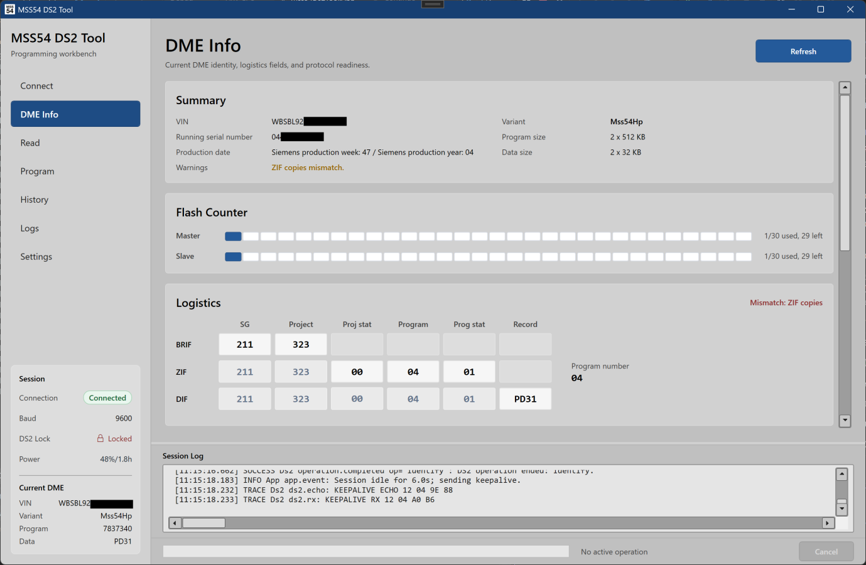Click the 'KEEPALIVE RX 12 04 A0 B6' log line
866x565 pixels.
click(x=305, y=500)
